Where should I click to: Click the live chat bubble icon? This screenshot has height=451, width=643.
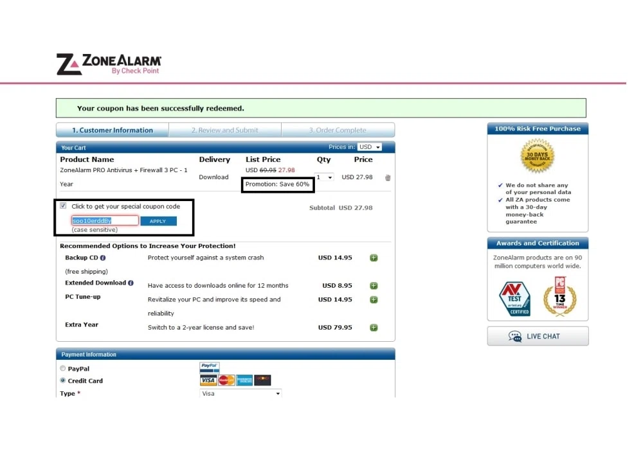[514, 336]
